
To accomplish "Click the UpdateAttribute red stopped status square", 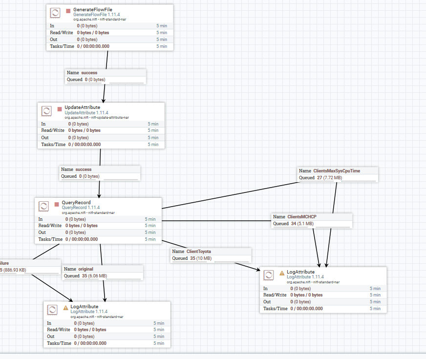I will tap(60, 109).
